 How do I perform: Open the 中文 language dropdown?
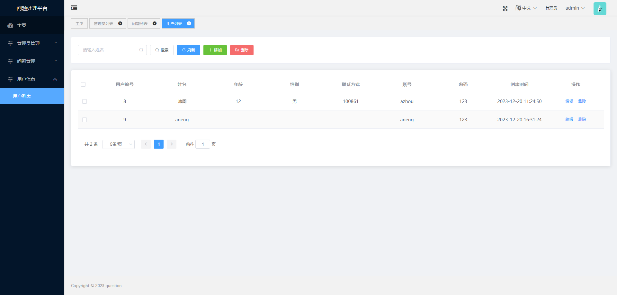(x=526, y=8)
